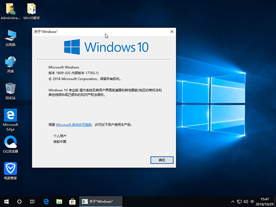
Task: Launch Edge from the taskbar
Action: click(46, 201)
